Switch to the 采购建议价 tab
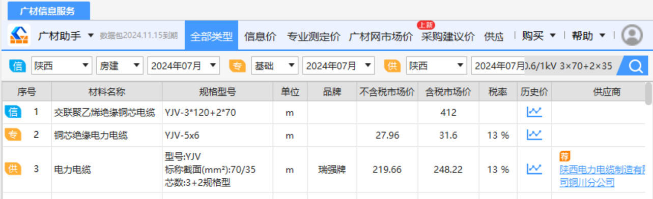Image resolution: width=653 pixels, height=199 pixels. (x=448, y=37)
